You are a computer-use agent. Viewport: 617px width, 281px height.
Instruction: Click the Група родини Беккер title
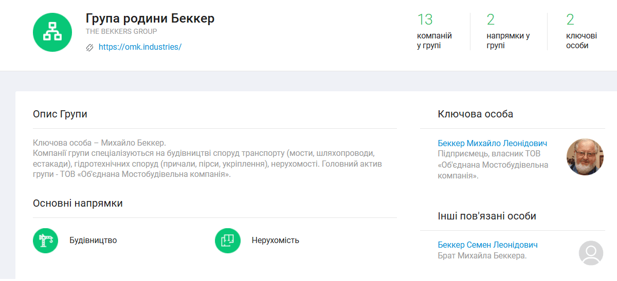150,18
